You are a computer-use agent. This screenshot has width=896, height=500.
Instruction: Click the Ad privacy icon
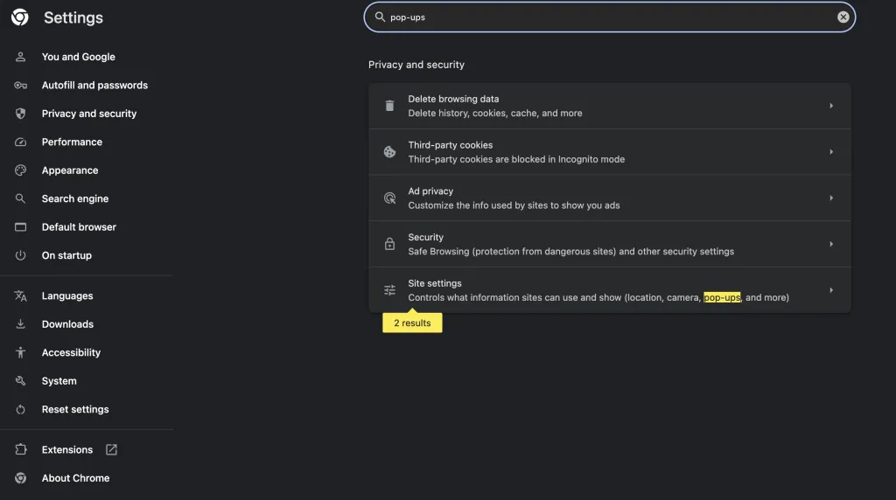pos(389,198)
